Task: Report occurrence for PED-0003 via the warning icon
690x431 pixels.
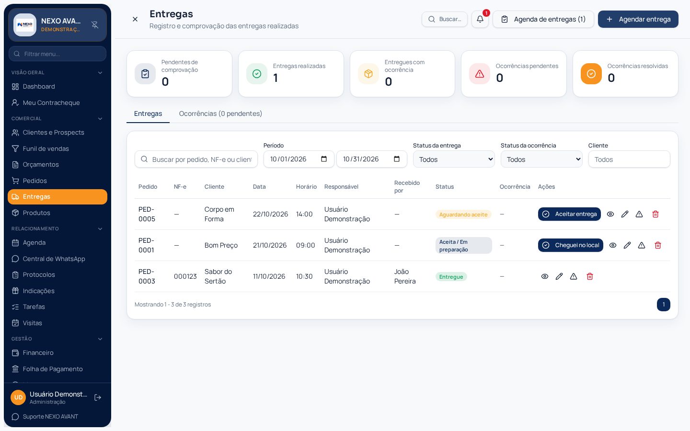Action: click(574, 276)
